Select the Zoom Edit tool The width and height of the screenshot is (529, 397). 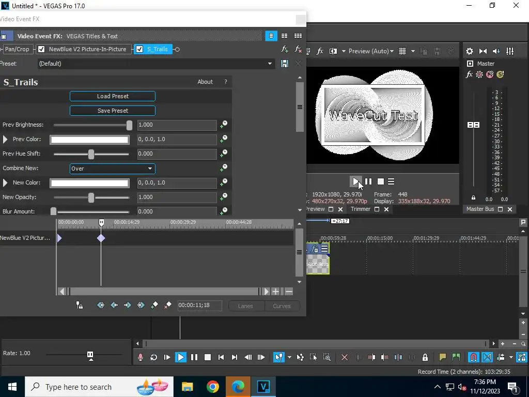pyautogui.click(x=326, y=357)
